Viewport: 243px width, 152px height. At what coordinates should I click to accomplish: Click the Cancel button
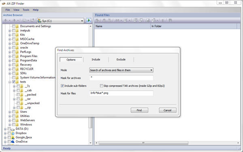click(x=168, y=110)
